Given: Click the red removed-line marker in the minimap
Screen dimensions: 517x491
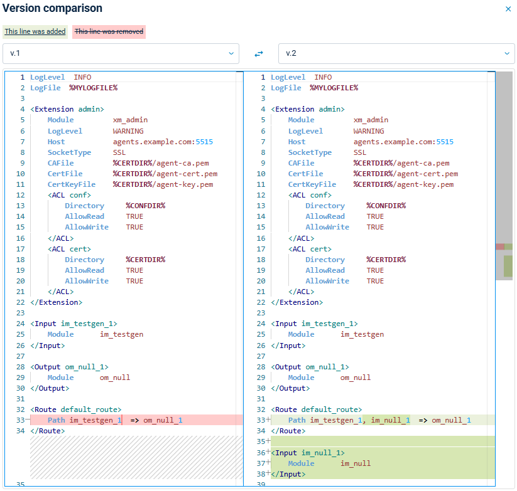Looking at the screenshot, I should [x=499, y=246].
